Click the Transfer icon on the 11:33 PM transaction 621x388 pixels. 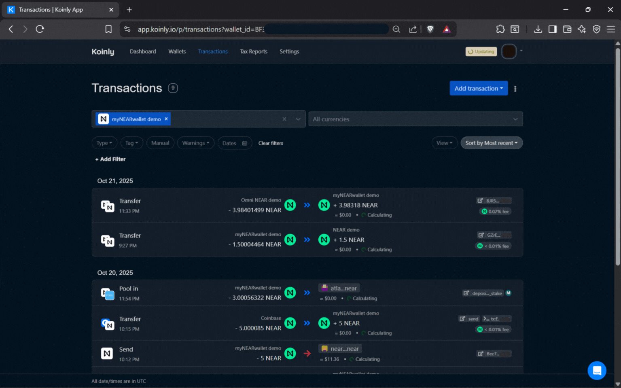tap(108, 206)
